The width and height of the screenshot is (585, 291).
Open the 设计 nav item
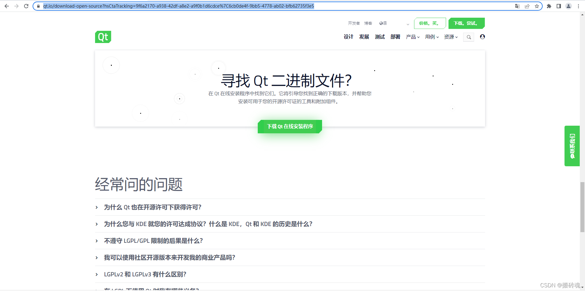(x=349, y=37)
